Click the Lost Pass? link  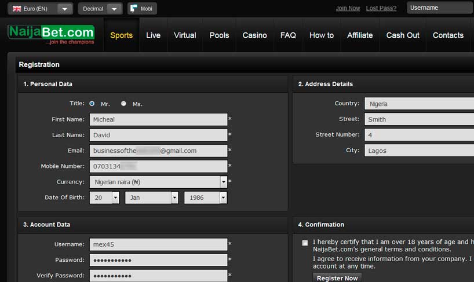pyautogui.click(x=381, y=8)
